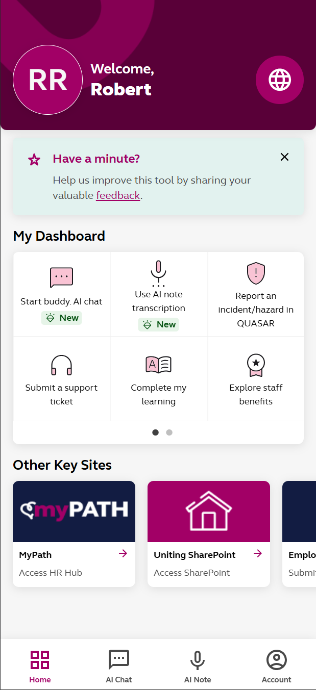Open the AI Note tab

coord(198,666)
